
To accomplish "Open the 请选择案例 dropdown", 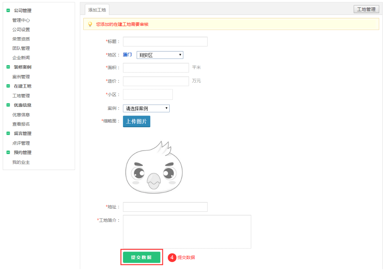I will pos(146,108).
